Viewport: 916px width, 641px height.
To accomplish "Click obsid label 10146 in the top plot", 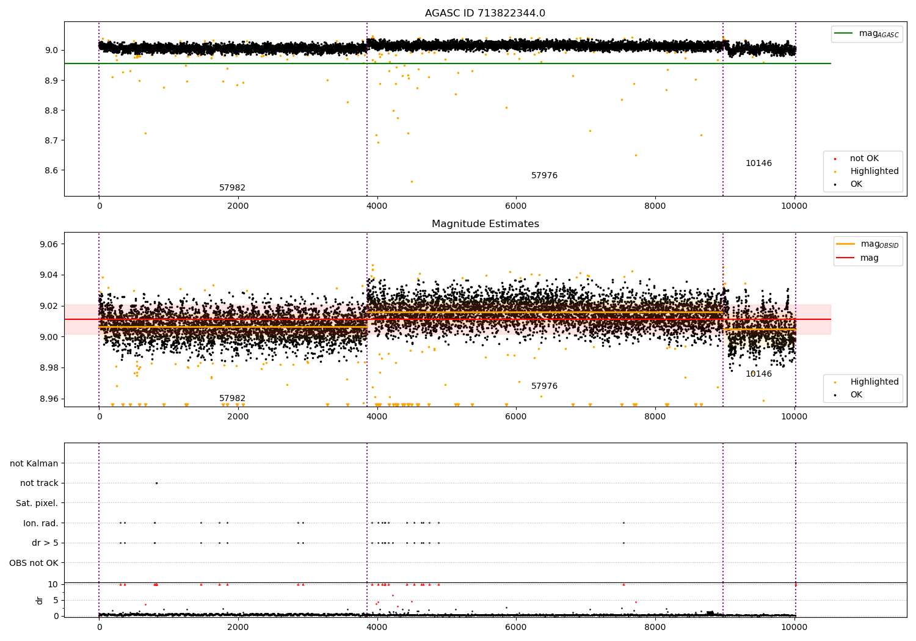I will (758, 164).
